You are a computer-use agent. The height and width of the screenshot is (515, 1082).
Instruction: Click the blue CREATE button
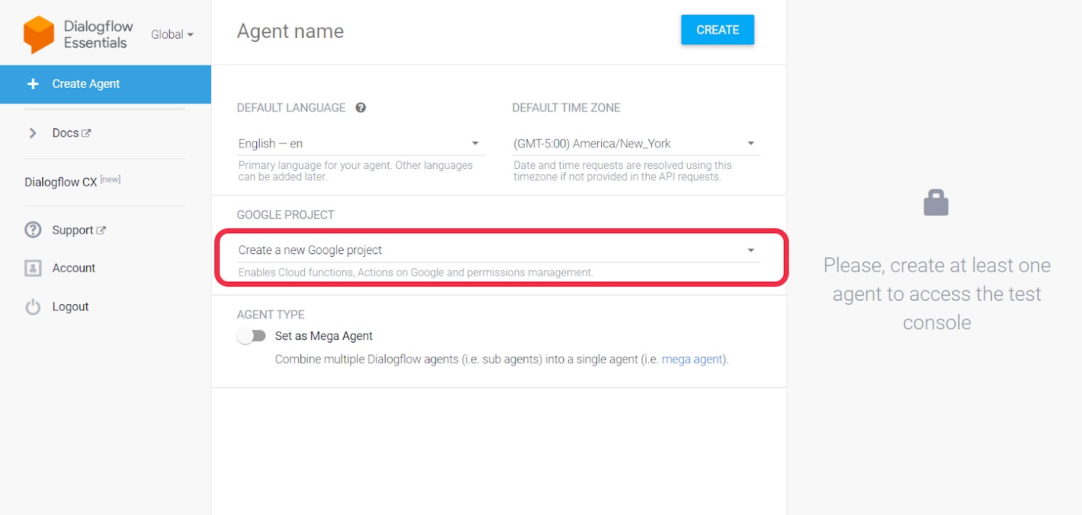click(x=718, y=30)
